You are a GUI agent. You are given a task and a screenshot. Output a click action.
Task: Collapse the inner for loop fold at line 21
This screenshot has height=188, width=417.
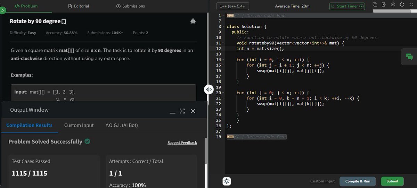point(223,98)
